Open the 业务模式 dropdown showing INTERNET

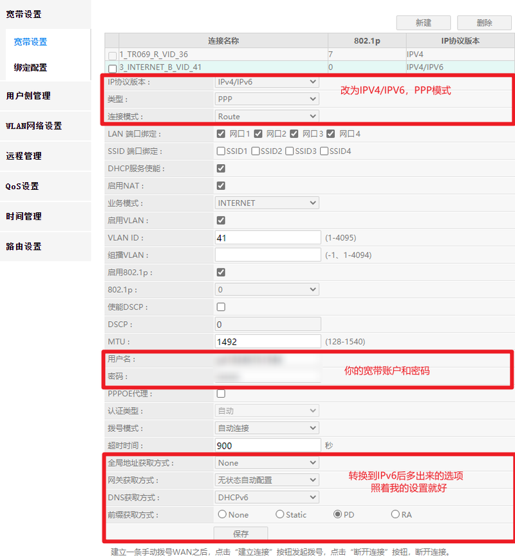pyautogui.click(x=267, y=202)
